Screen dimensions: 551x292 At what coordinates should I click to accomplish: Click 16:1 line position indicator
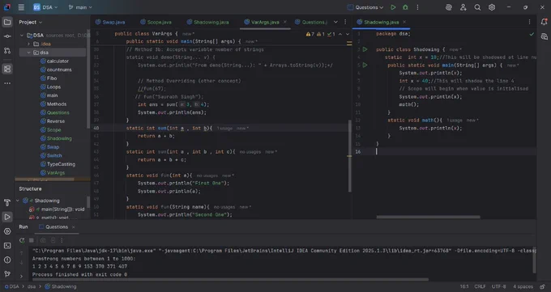pos(464,286)
